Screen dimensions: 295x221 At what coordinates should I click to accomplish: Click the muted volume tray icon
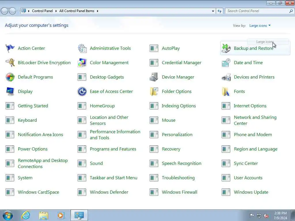coord(266,216)
